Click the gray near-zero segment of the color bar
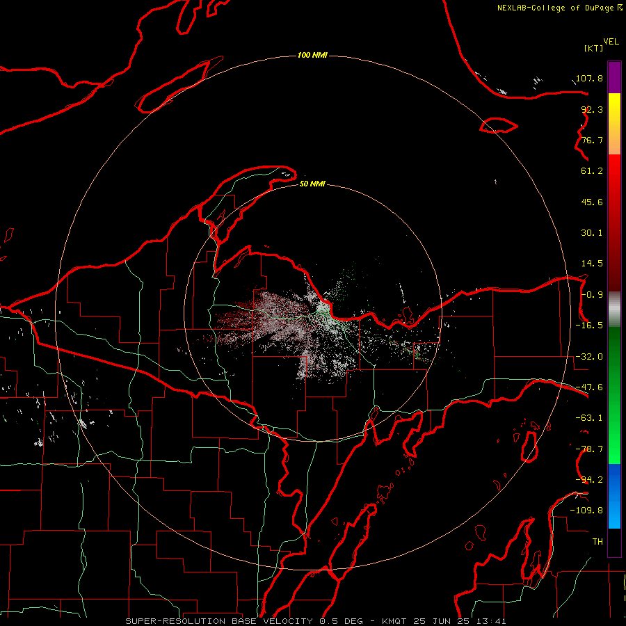The height and width of the screenshot is (626, 626). pyautogui.click(x=614, y=310)
